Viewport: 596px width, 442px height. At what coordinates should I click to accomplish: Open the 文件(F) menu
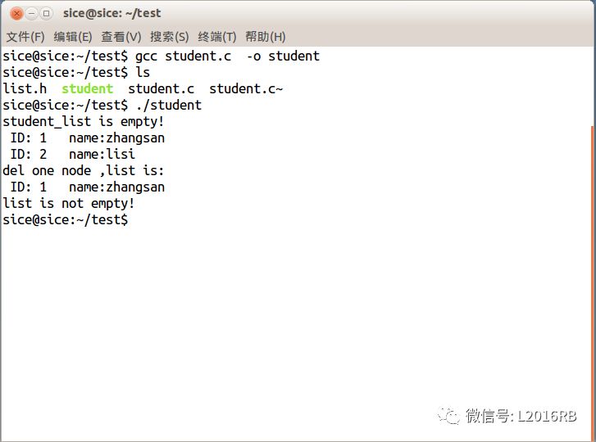click(25, 37)
